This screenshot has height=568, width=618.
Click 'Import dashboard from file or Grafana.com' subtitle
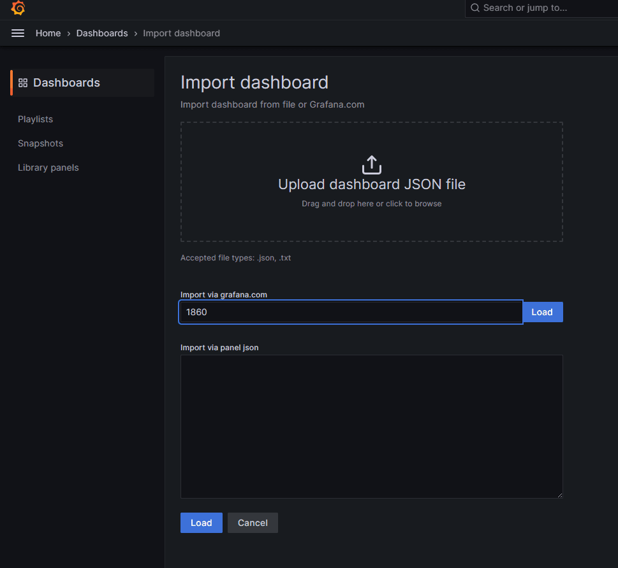click(272, 104)
